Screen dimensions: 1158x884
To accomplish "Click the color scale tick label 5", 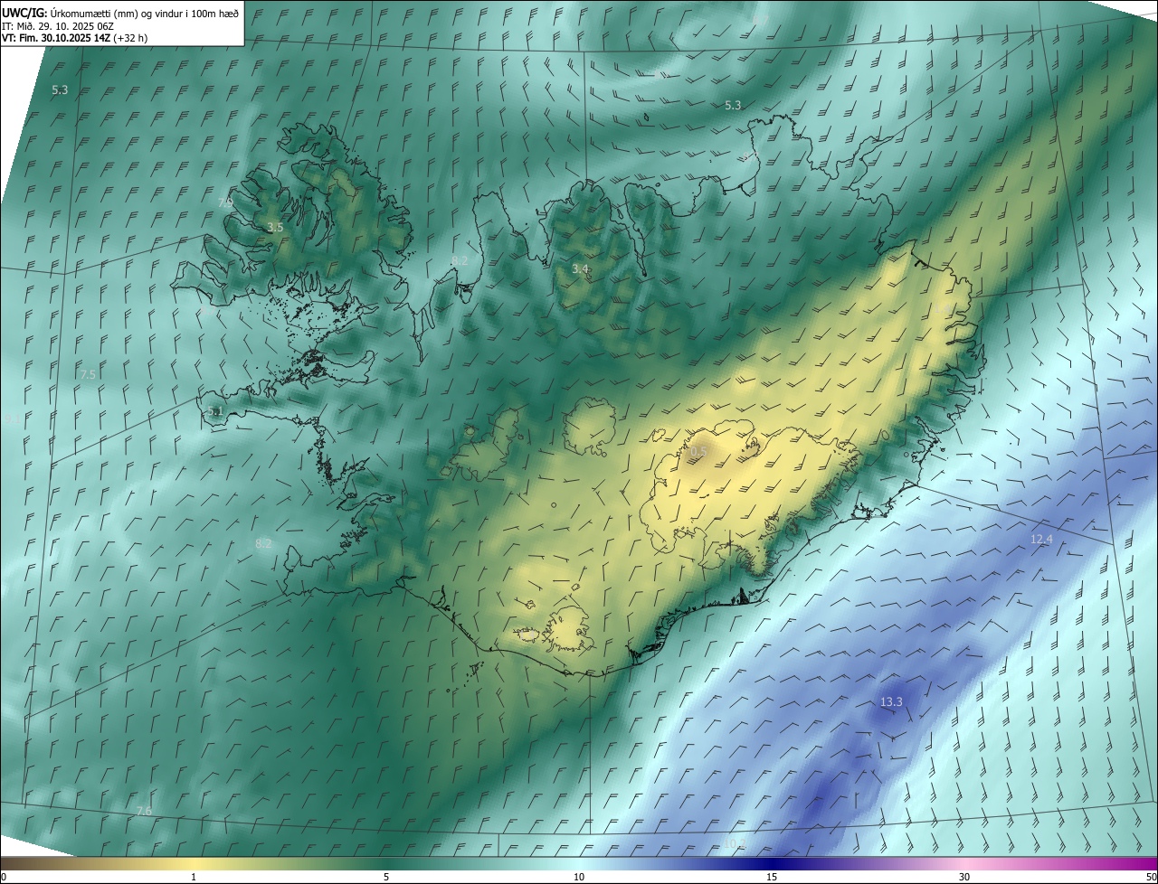I will [x=386, y=877].
